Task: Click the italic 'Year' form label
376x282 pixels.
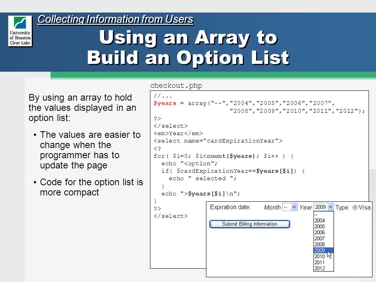Action: (x=306, y=208)
